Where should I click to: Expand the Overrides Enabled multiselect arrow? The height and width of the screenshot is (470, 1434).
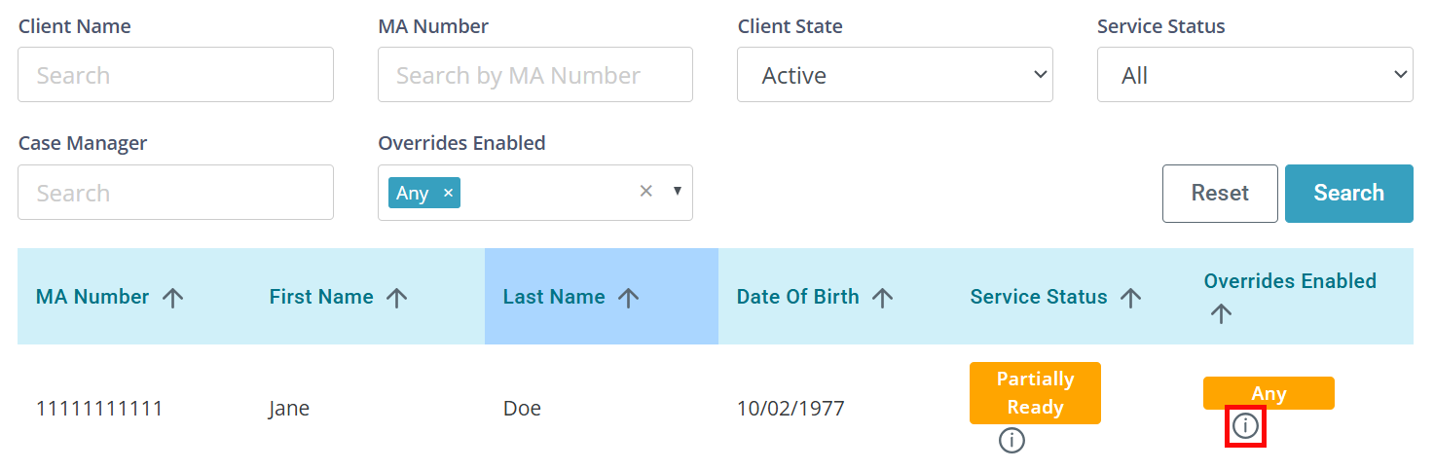678,192
